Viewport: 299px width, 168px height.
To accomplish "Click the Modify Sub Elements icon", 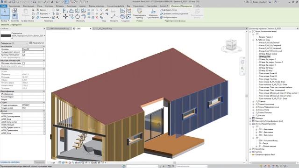I will (153, 11).
